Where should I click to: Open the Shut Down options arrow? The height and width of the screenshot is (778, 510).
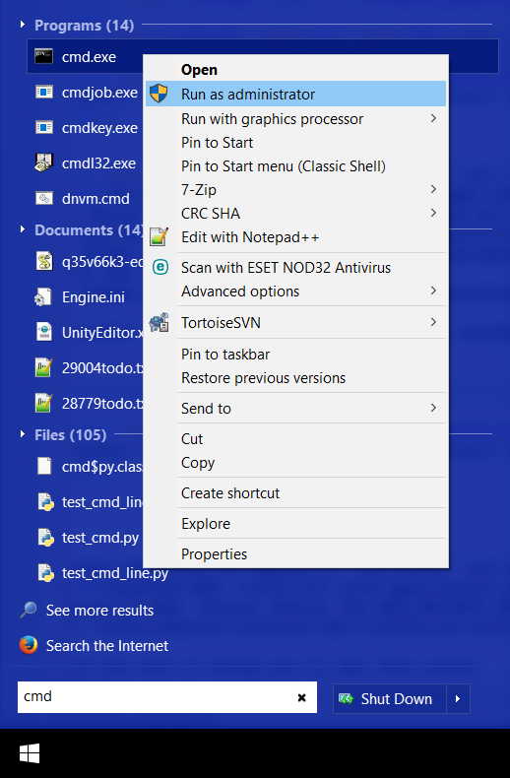click(x=458, y=698)
